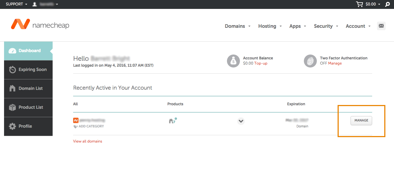Click the Top-up link
The height and width of the screenshot is (193, 394).
tap(261, 63)
